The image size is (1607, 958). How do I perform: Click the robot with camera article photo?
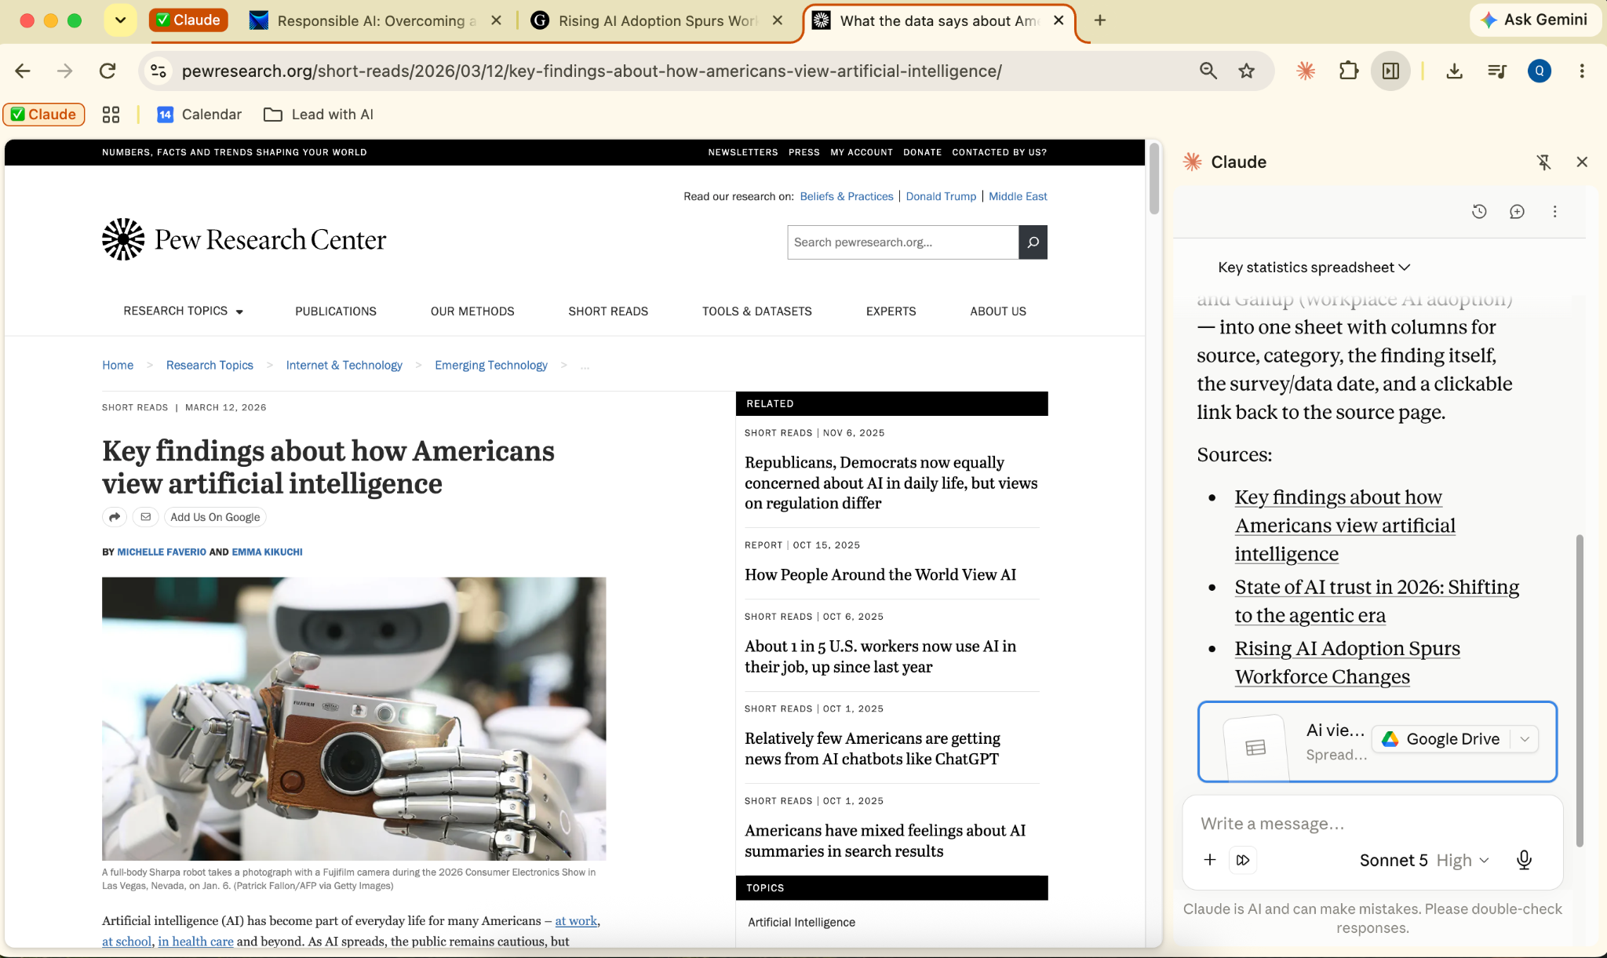tap(354, 719)
